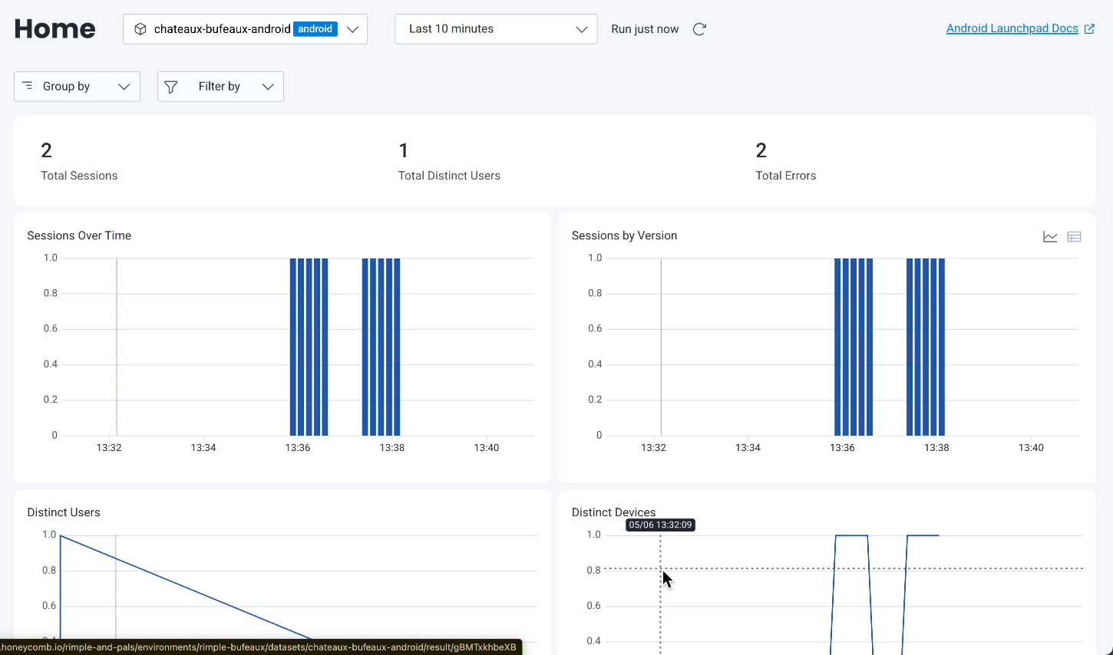Switch Sessions by Version to graph view

(x=1050, y=237)
